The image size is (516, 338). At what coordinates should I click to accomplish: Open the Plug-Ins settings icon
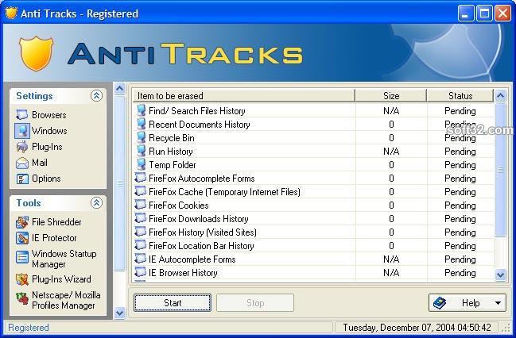click(x=22, y=147)
